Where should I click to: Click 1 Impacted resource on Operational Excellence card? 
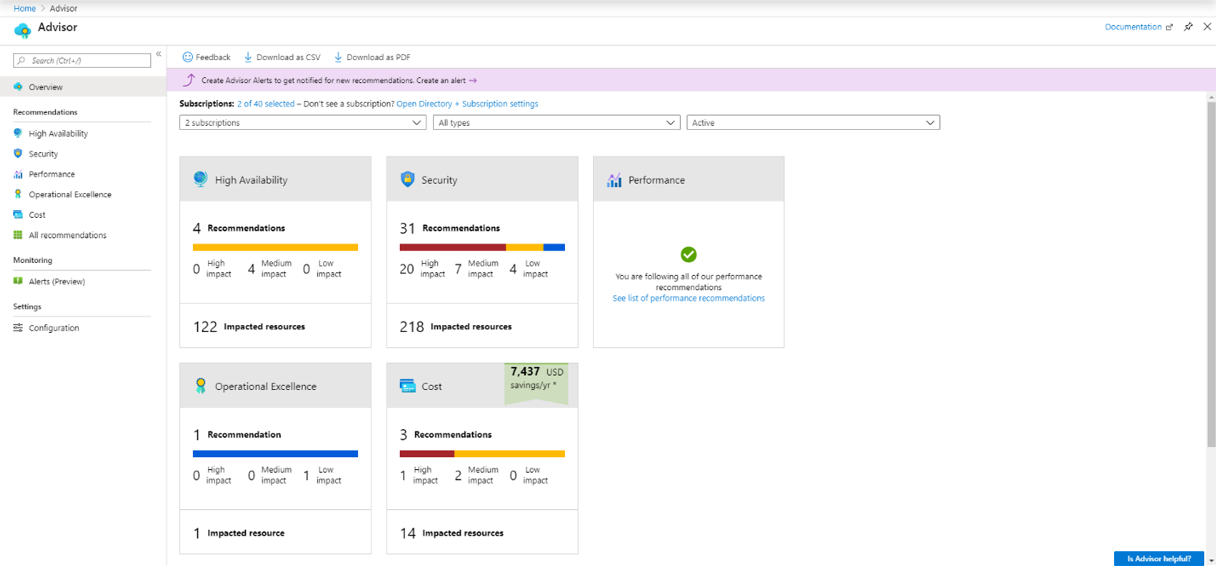tap(238, 533)
